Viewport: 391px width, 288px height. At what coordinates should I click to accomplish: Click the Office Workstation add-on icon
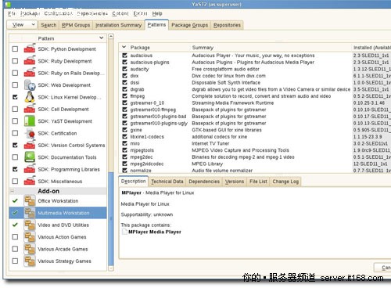(30, 200)
